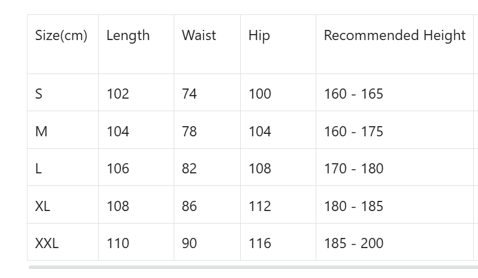Click hip value 116
Image resolution: width=478 pixels, height=278 pixels.
click(259, 243)
